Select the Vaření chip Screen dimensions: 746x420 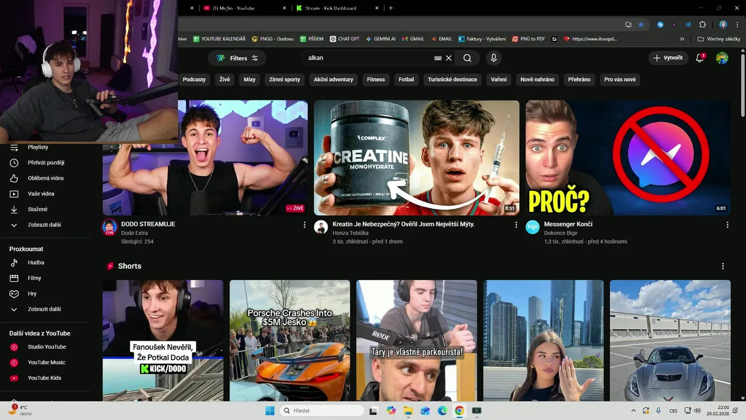click(x=498, y=79)
